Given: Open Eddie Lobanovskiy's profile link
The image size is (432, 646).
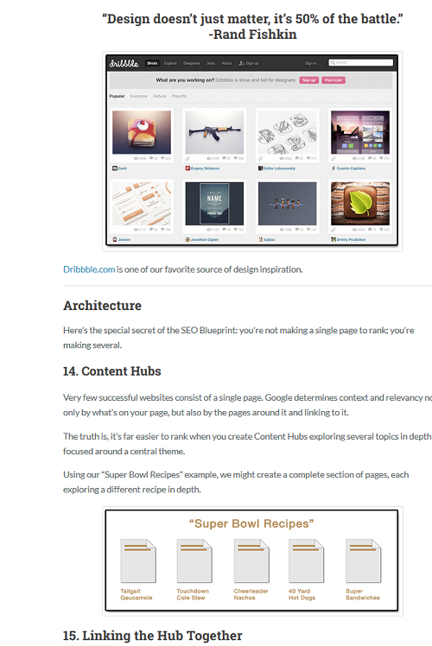Looking at the screenshot, I should click(x=279, y=168).
